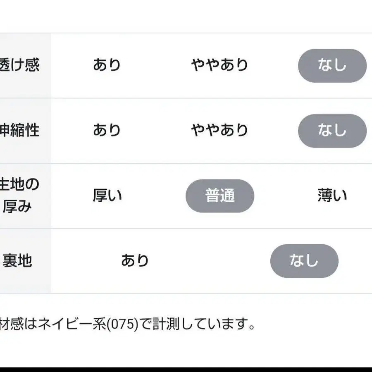Click the highlighted なし pill for 透け感
The width and height of the screenshot is (372, 372).
[x=332, y=65]
